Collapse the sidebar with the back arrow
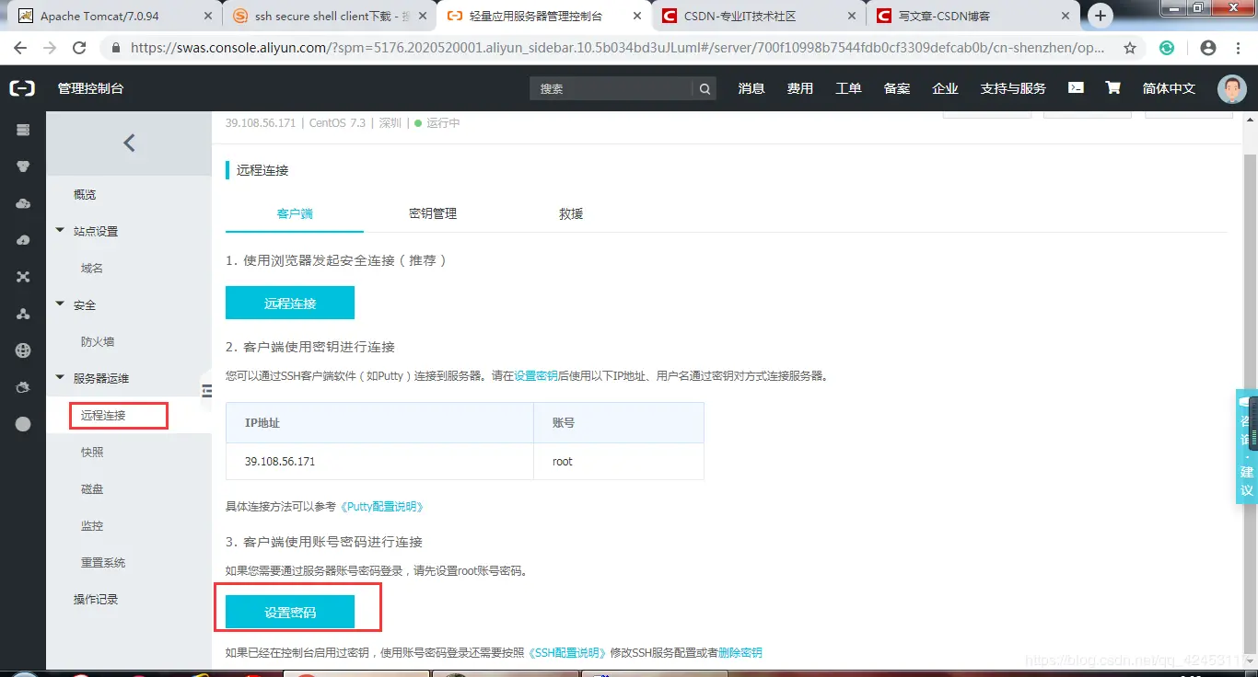 (128, 143)
